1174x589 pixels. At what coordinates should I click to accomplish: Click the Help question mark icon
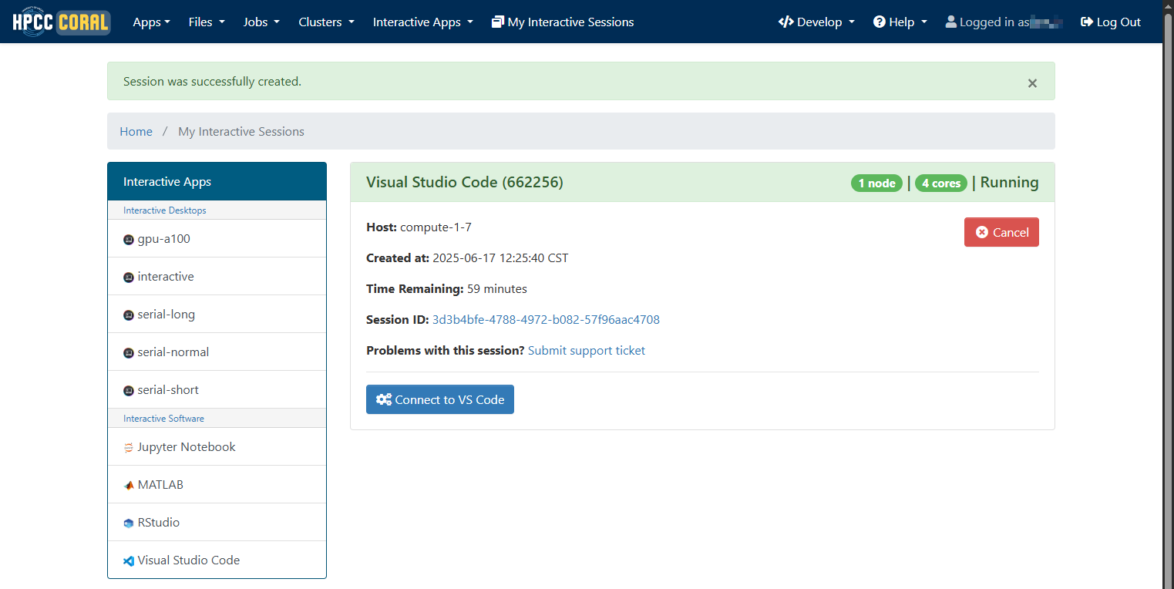[x=879, y=22]
